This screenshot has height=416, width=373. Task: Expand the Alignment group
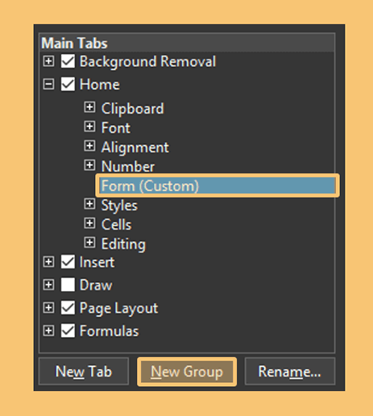click(89, 146)
